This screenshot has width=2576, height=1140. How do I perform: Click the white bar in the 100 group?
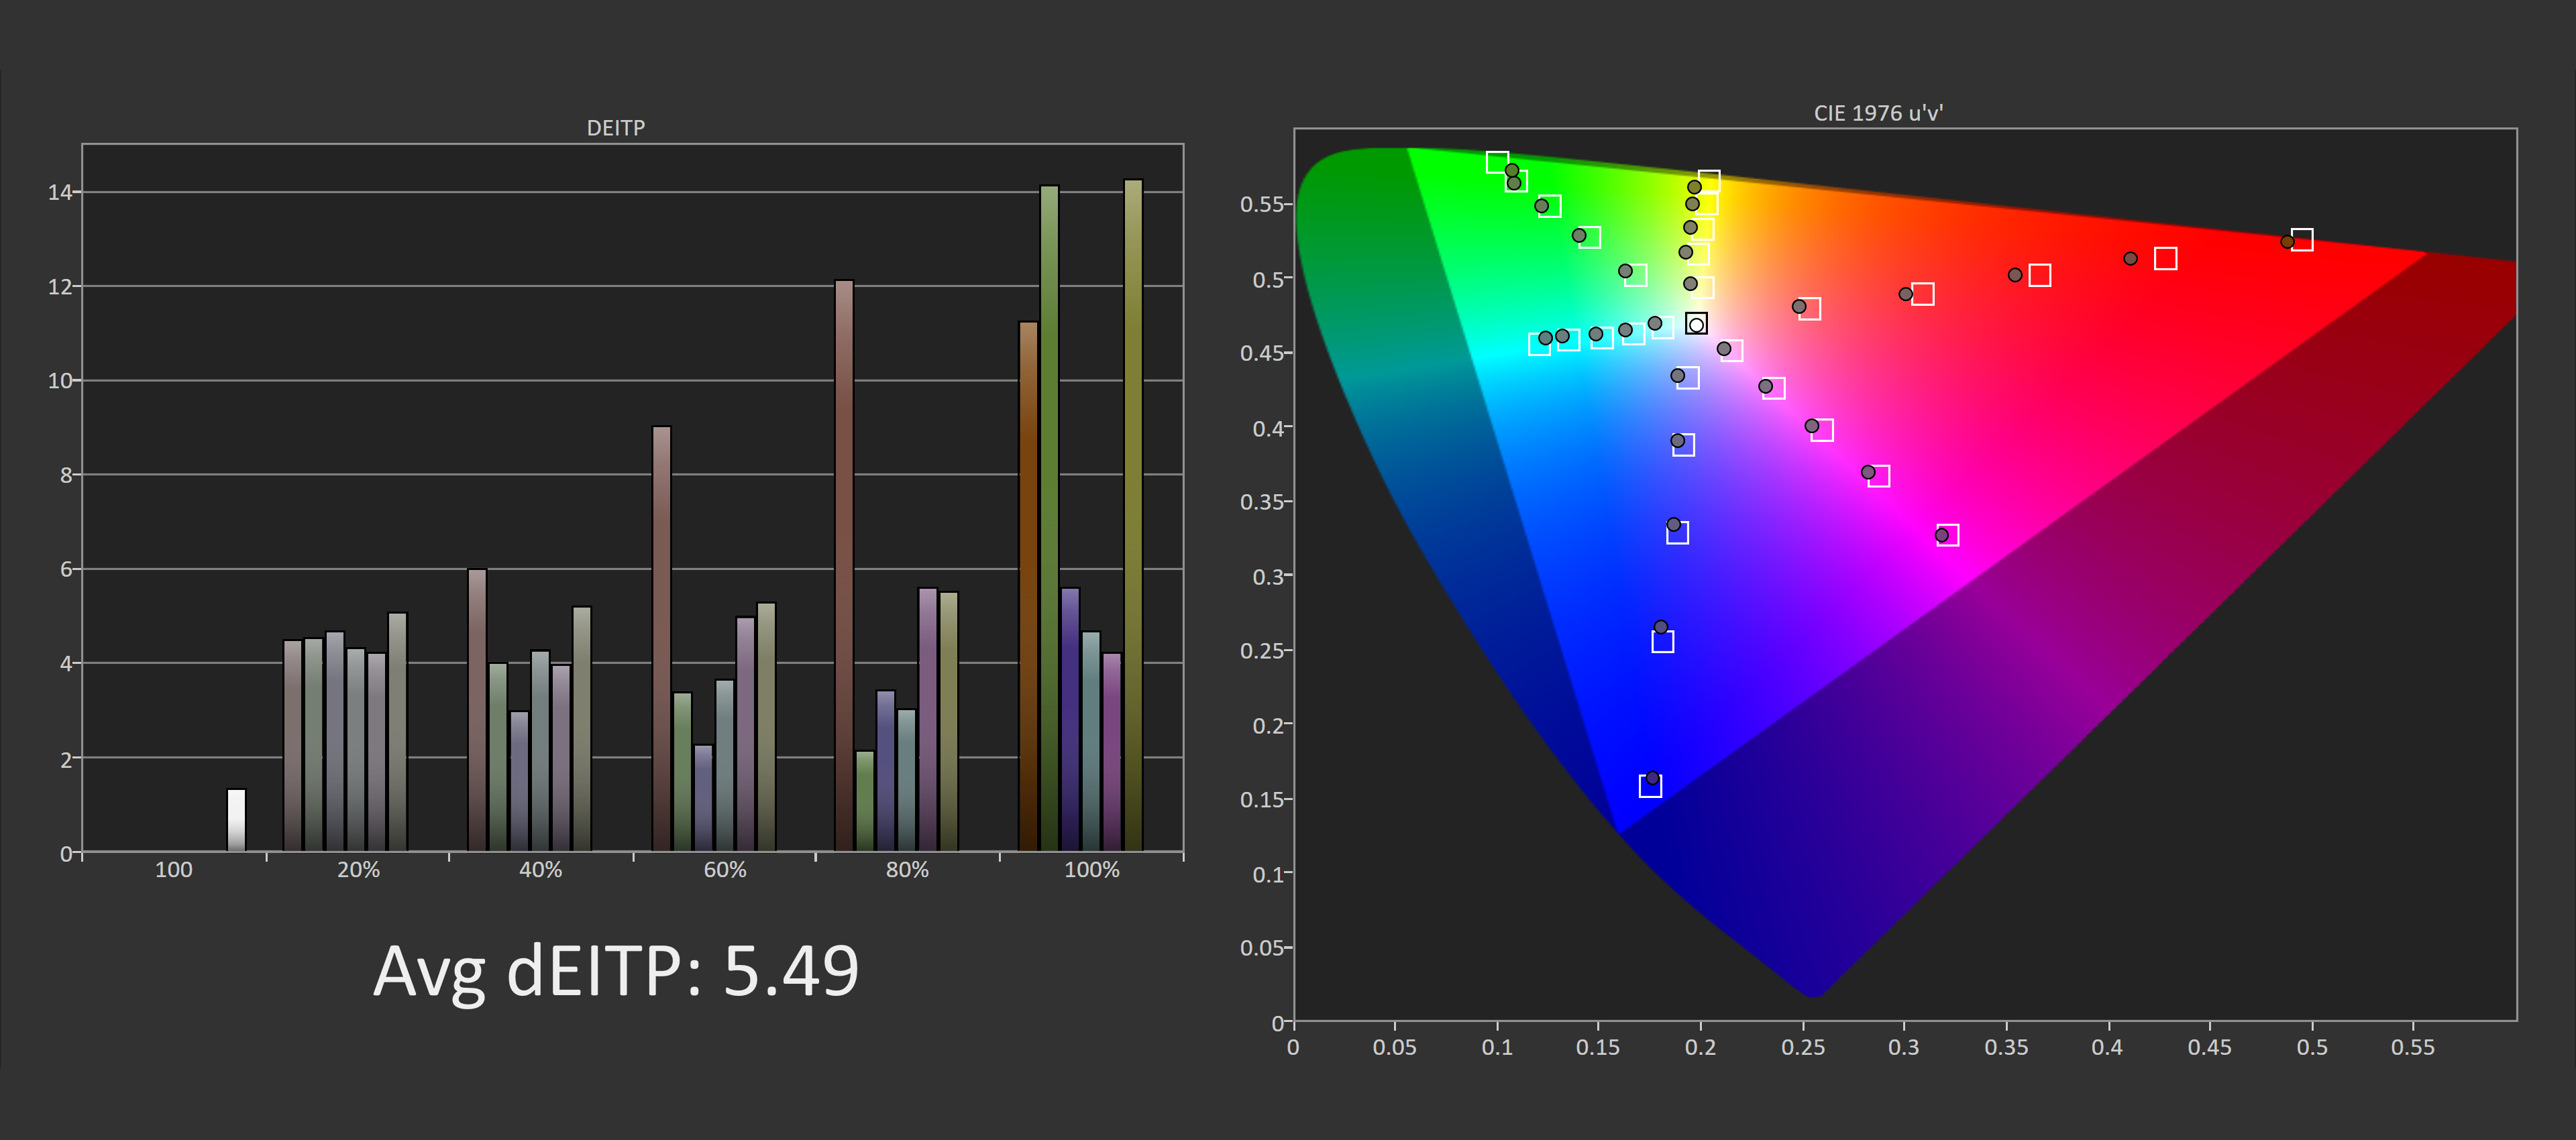(x=236, y=820)
